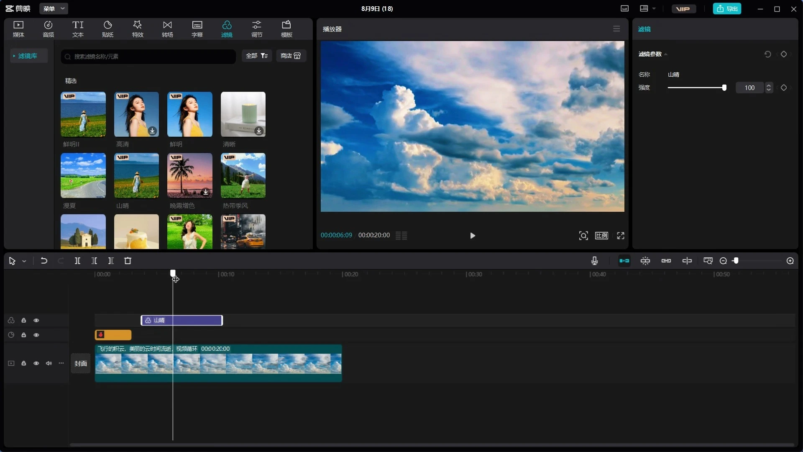Click the zoom-in timeline plus icon
Screen dimensions: 803x452
point(790,261)
